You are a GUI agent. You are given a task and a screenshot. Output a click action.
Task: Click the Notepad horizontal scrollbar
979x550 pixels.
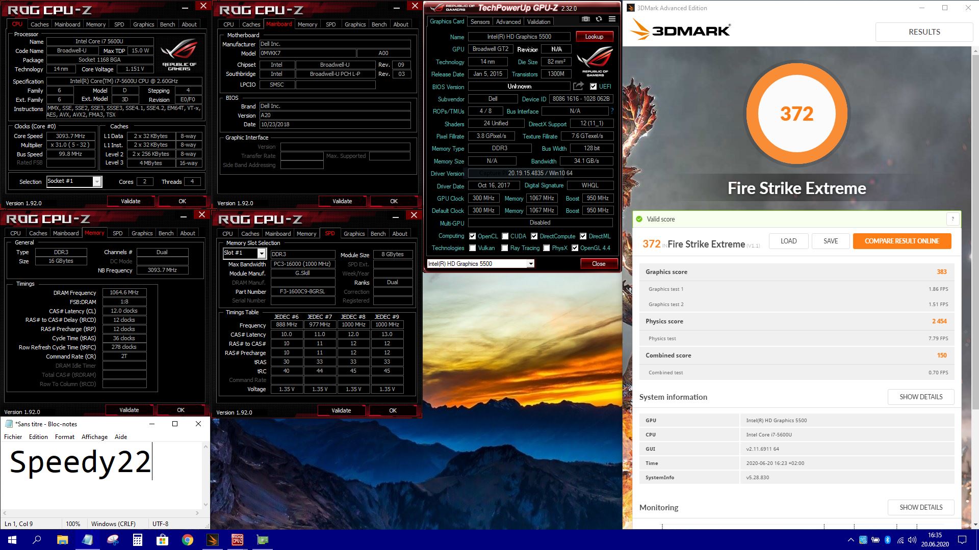101,513
